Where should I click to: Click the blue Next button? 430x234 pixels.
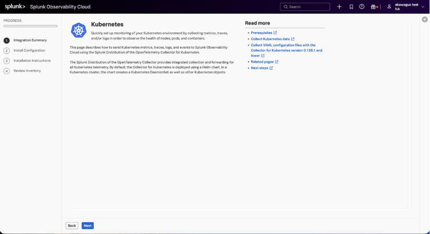point(88,225)
